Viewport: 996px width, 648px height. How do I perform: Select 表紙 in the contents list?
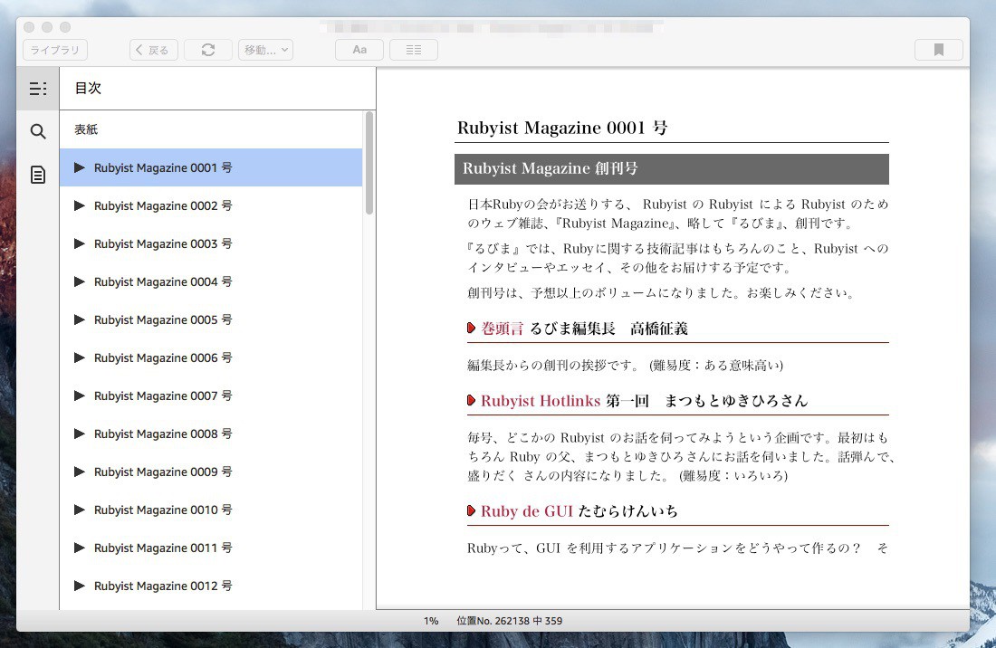pyautogui.click(x=86, y=130)
